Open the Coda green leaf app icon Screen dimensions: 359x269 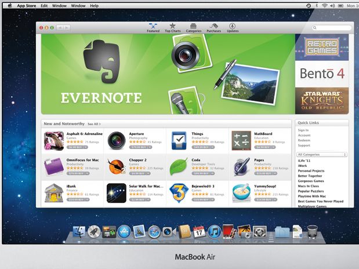pos(177,166)
